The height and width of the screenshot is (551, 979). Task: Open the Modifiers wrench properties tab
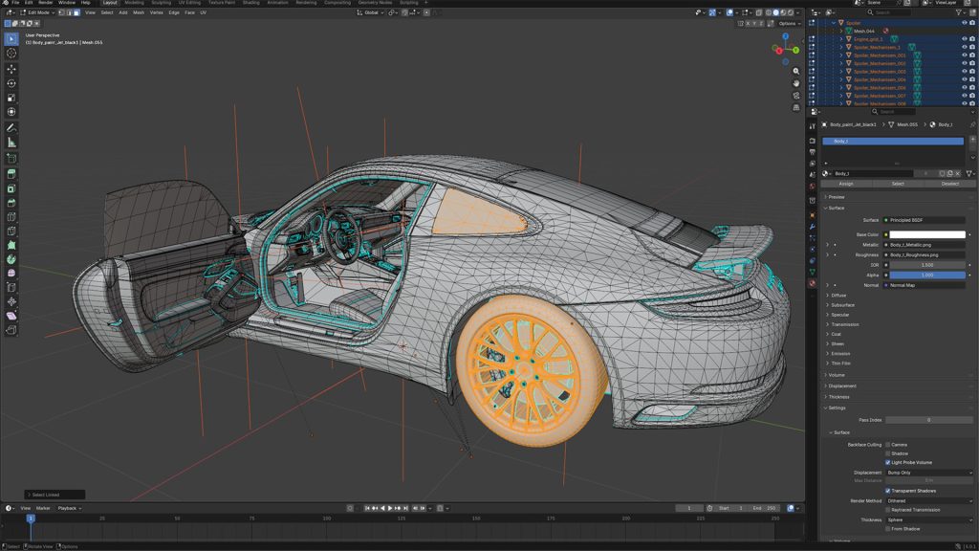[x=813, y=227]
